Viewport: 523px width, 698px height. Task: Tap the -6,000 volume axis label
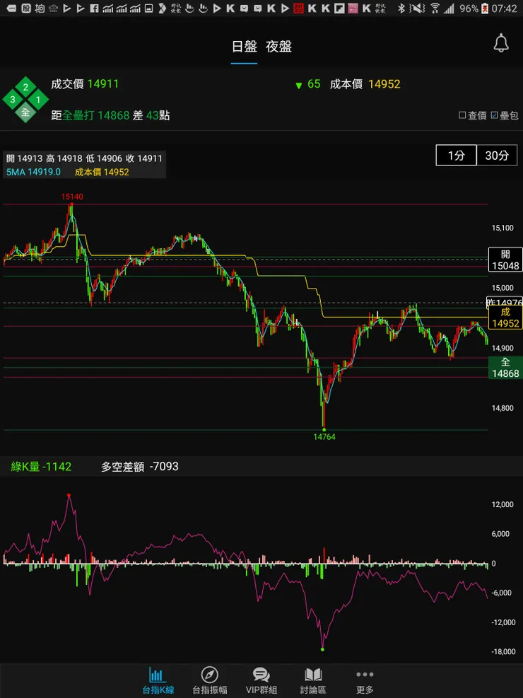click(503, 593)
